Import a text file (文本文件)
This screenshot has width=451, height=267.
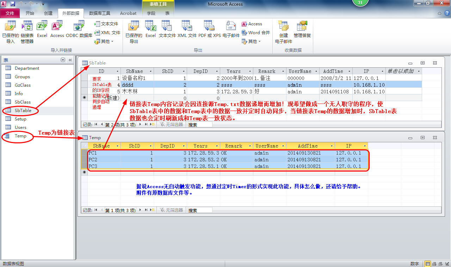click(106, 24)
